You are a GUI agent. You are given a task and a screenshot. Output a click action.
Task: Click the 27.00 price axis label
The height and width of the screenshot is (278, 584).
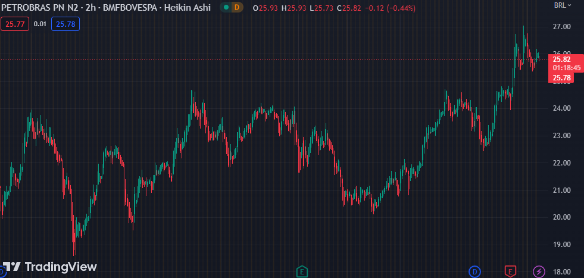pyautogui.click(x=561, y=27)
